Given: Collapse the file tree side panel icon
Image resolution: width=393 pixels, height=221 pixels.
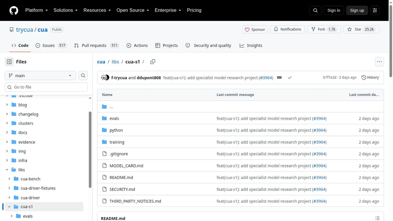Looking at the screenshot, I should point(9,62).
